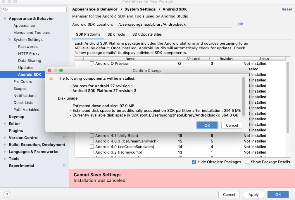Check the Android 4.0.3 (IceCreamSandwich) checkbox
The height and width of the screenshot is (200, 295).
(x=92, y=141)
